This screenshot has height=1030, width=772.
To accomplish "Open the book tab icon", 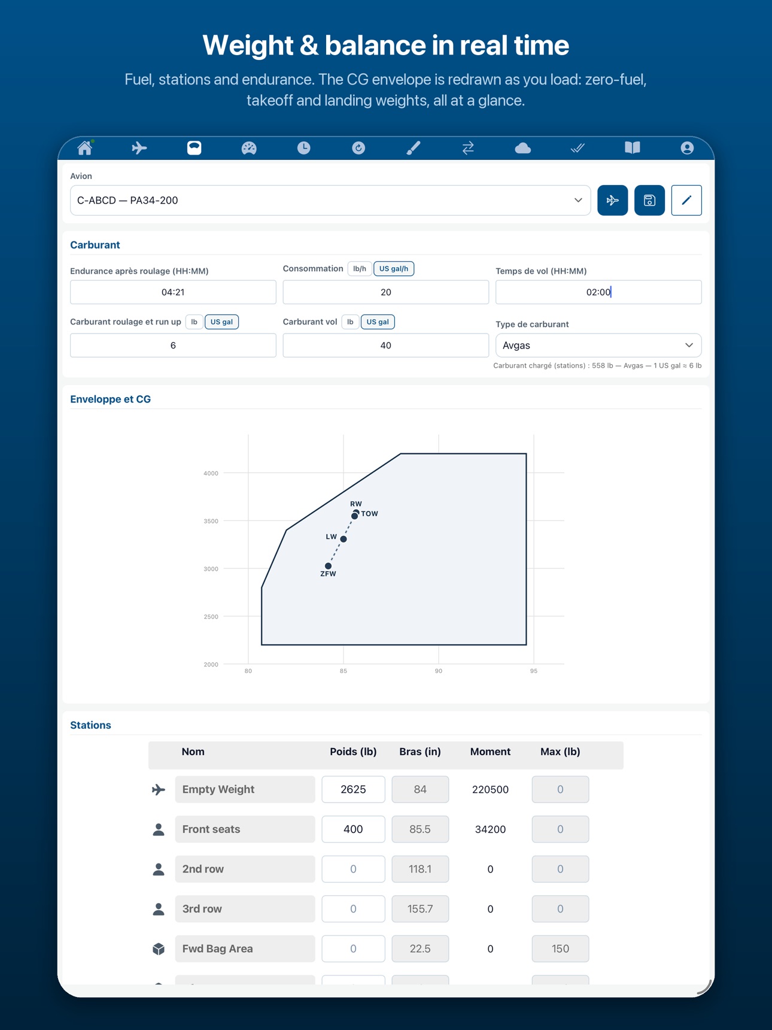I will (633, 148).
